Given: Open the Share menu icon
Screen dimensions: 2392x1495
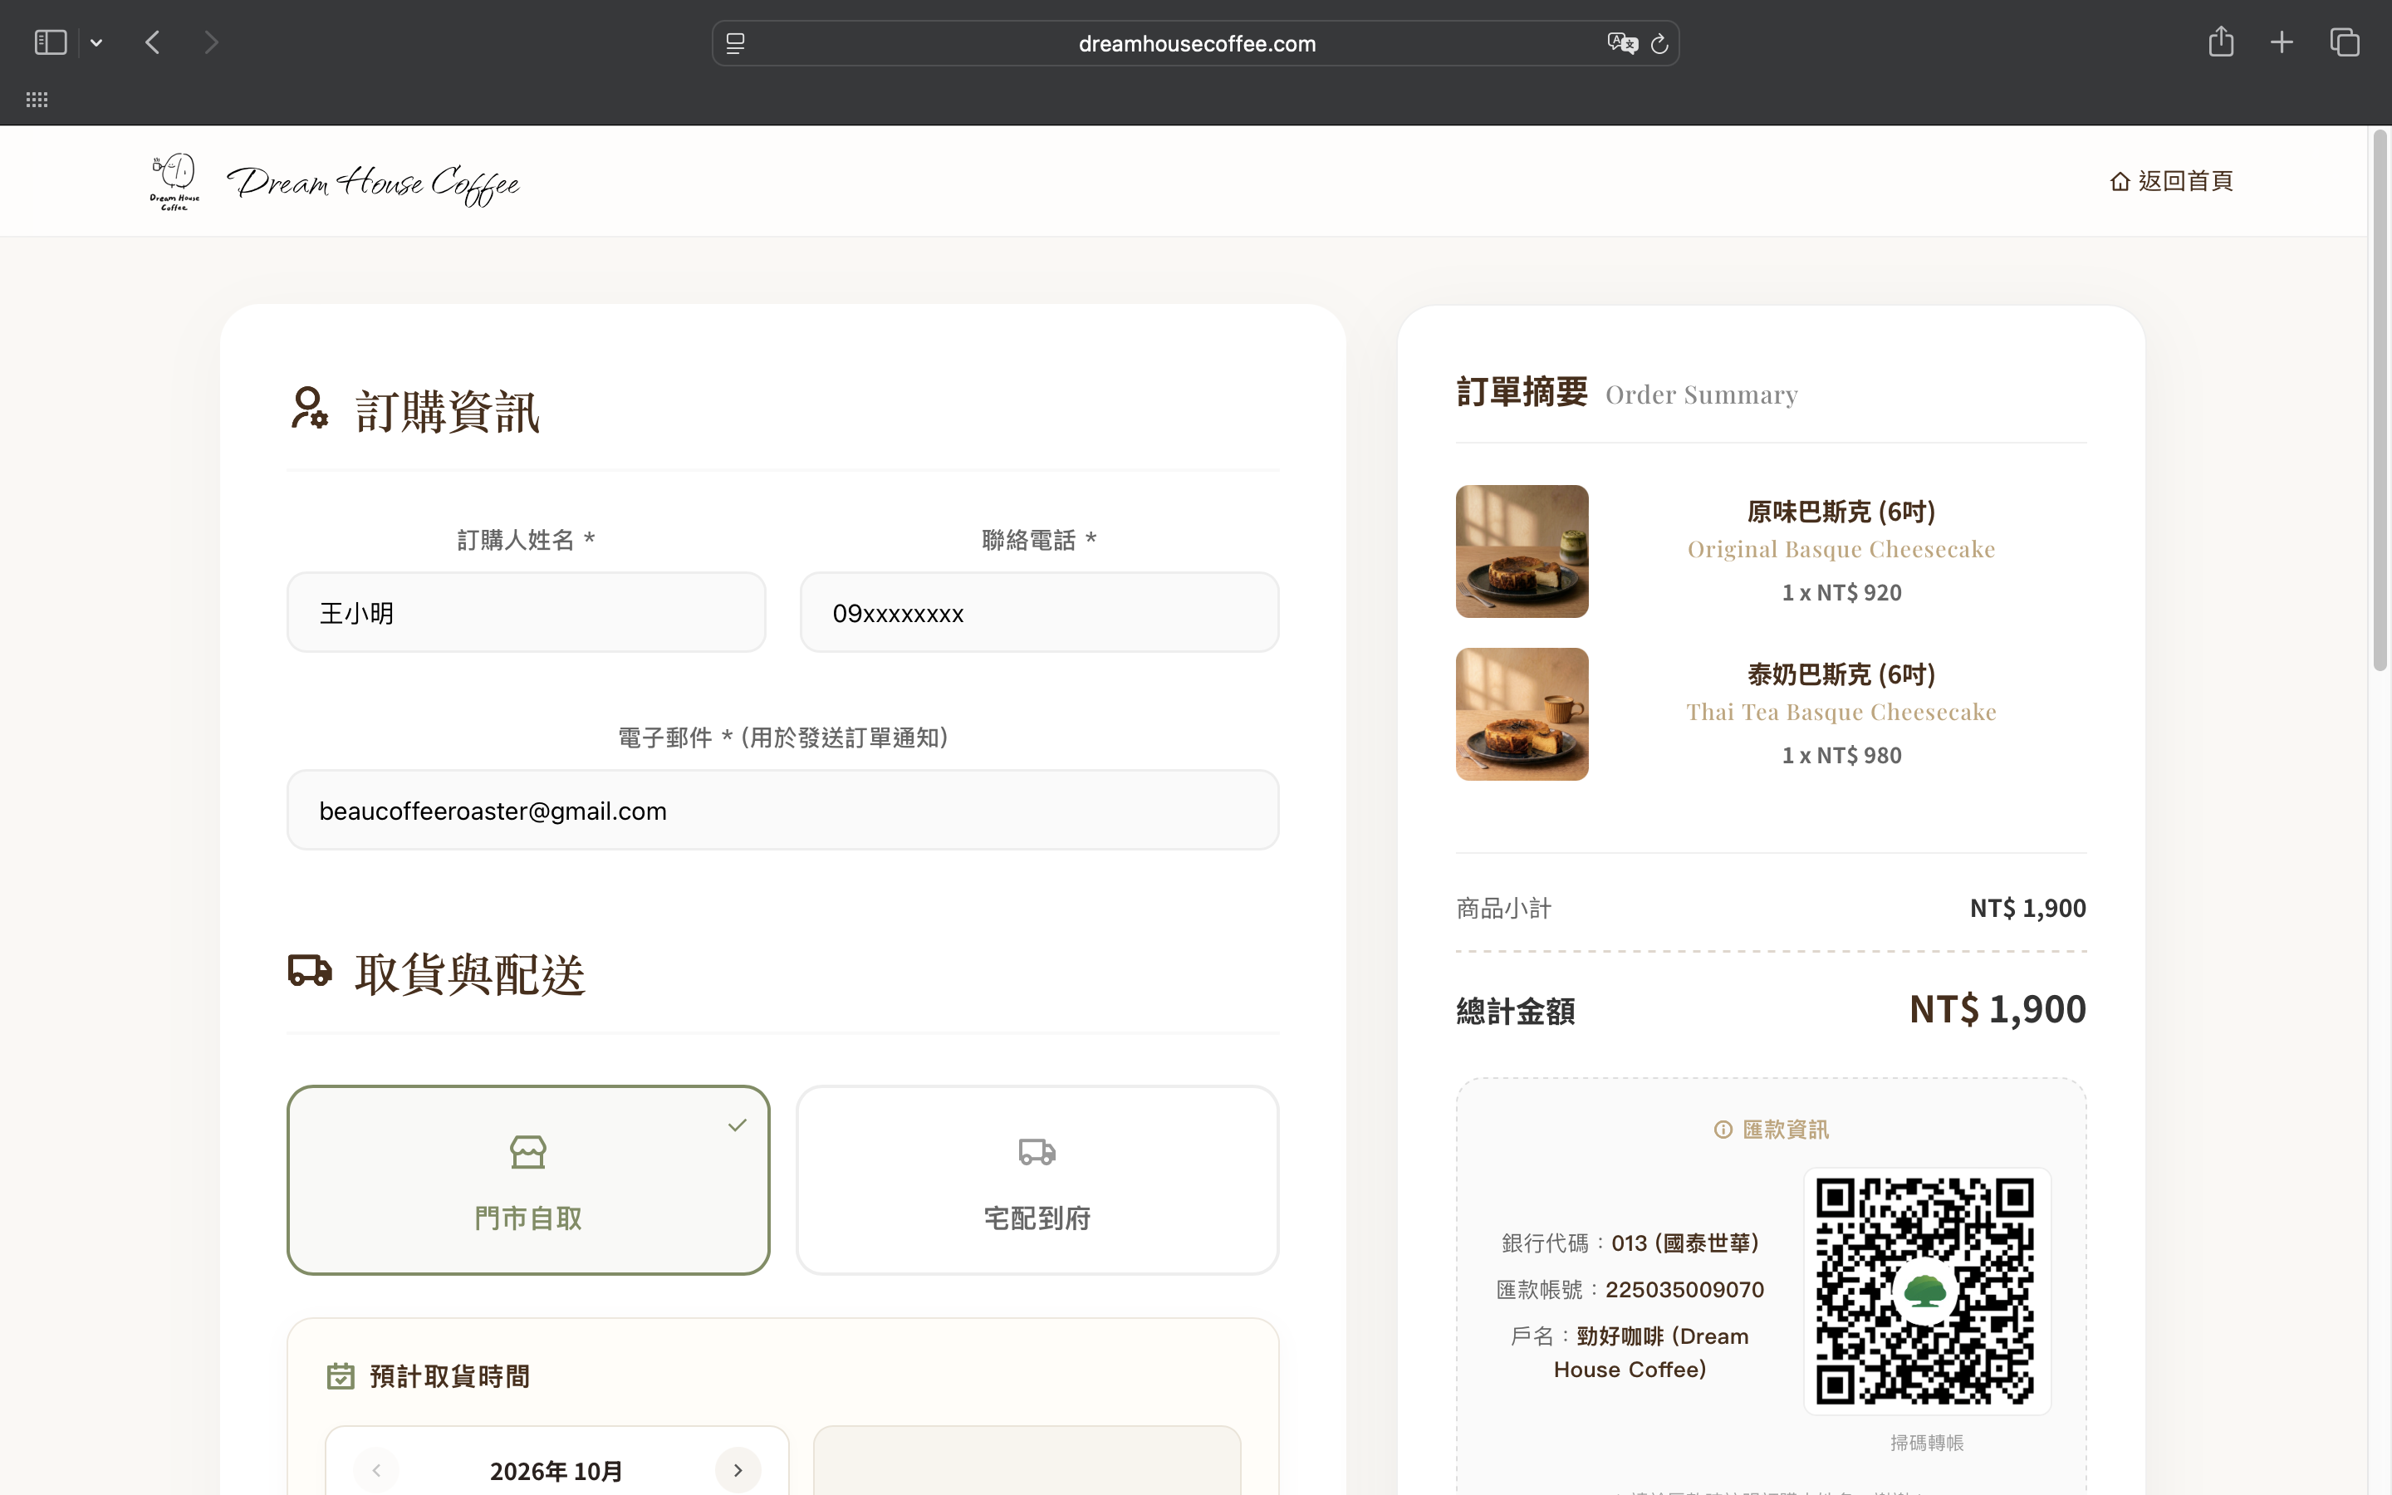Looking at the screenshot, I should point(2221,42).
